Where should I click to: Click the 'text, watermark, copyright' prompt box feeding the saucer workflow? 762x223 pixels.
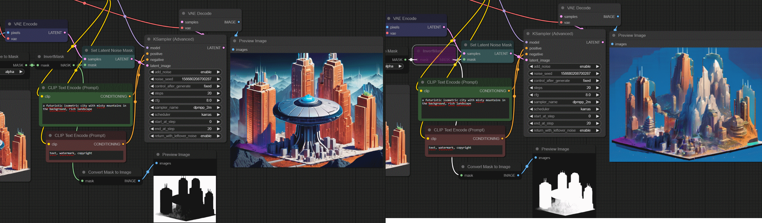(86, 155)
